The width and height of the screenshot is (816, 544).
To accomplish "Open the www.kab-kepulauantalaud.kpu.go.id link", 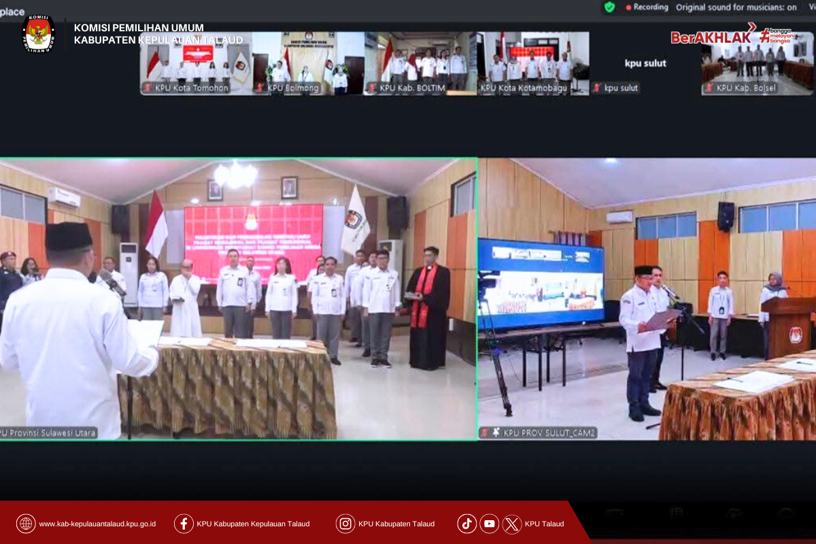I will [x=97, y=524].
